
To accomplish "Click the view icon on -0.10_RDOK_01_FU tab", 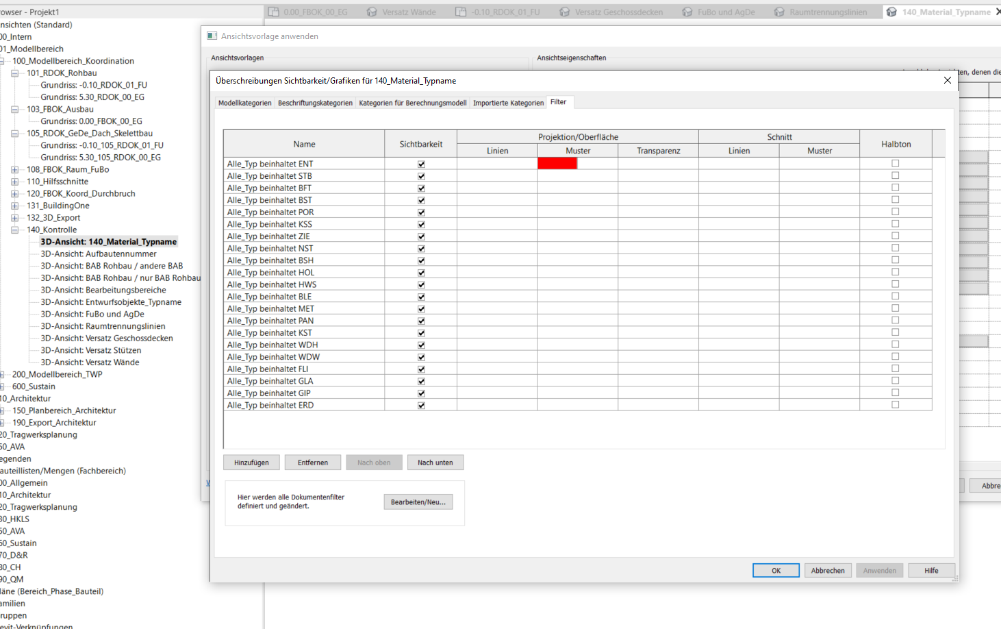I will [x=461, y=12].
